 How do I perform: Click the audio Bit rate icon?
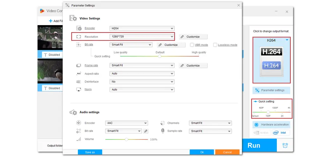point(79,131)
